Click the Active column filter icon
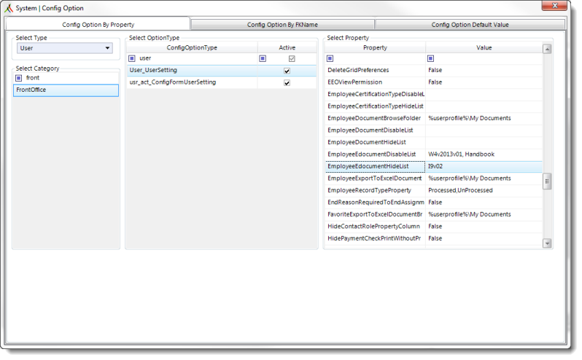 [x=263, y=58]
